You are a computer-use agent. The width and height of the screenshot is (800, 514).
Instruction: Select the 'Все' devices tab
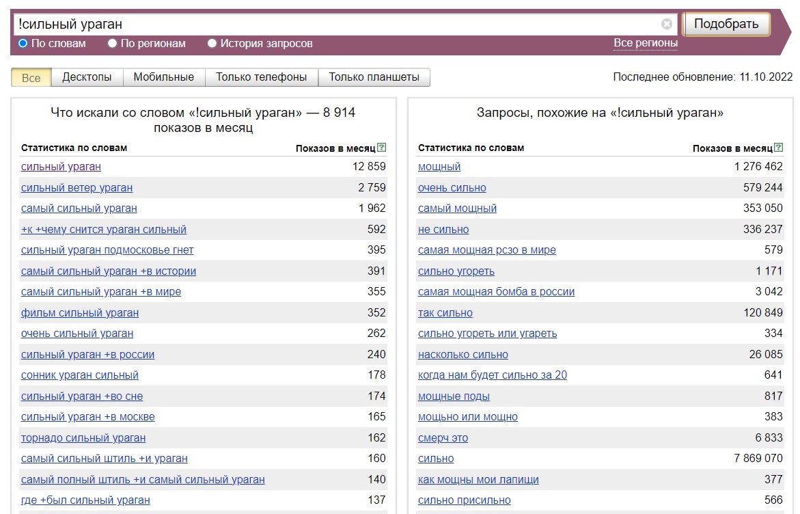31,77
